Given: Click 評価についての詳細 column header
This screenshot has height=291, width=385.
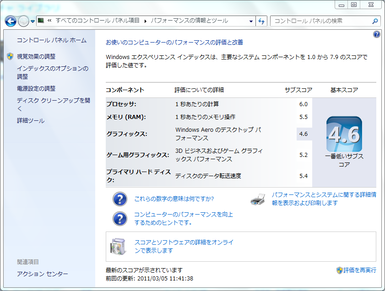Looking at the screenshot, I should click(199, 90).
